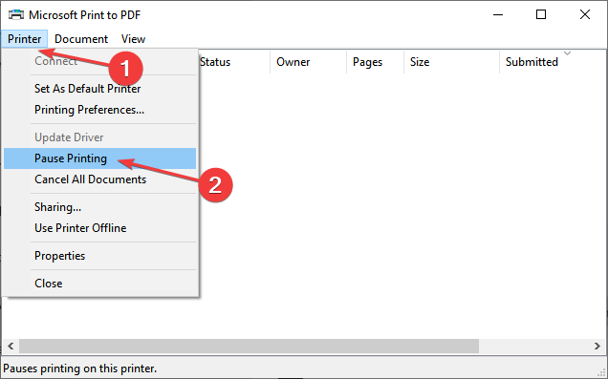Viewport: 608px width, 379px height.
Task: Minimize the Microsoft Print to PDF window
Action: point(498,15)
